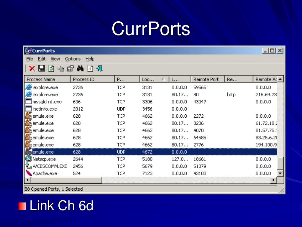Click the CurrPorts title bar app icon
The height and width of the screenshot is (227, 302).
(28, 51)
